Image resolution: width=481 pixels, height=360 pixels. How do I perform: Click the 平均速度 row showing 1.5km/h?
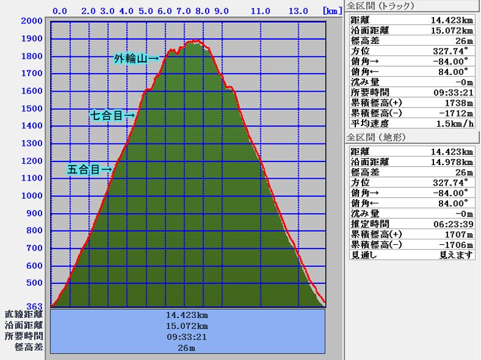412,124
